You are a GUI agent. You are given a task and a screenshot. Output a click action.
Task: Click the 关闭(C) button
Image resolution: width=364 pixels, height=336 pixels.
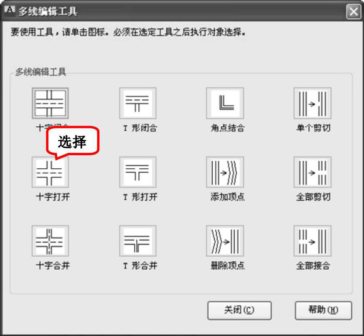click(240, 311)
